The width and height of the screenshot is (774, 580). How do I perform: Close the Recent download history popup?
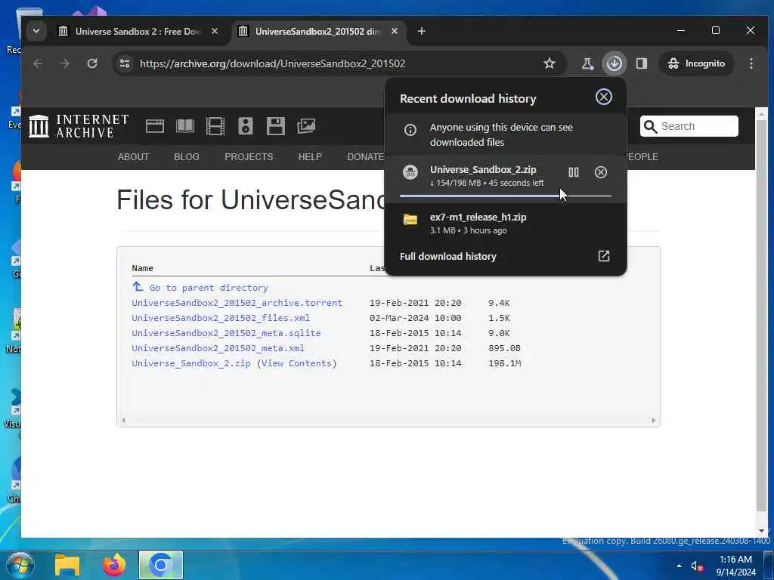604,97
